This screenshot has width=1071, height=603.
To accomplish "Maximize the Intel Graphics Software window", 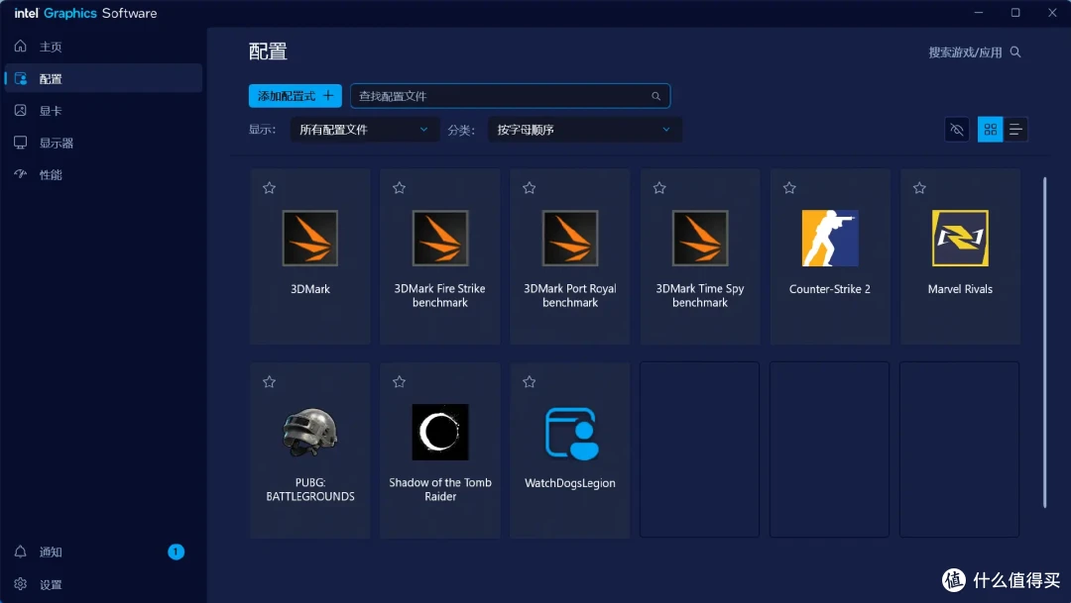I will (x=1015, y=13).
